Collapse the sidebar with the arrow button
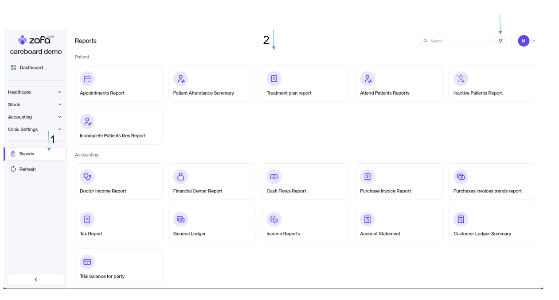The width and height of the screenshot is (559, 300). [36, 279]
